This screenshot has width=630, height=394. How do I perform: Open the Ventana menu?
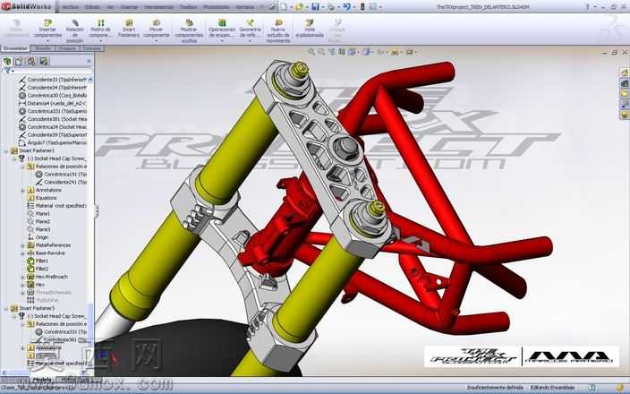pos(245,7)
